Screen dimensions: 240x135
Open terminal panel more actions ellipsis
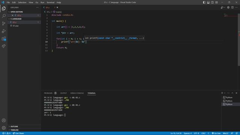click(228, 93)
